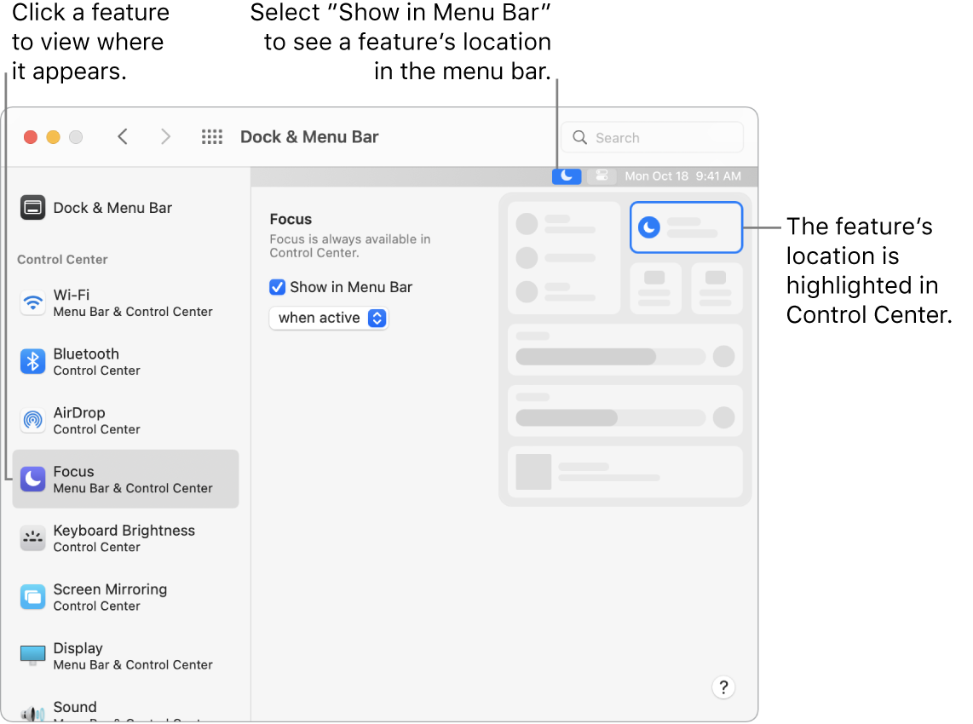973x724 pixels.
Task: Navigate back using the left chevron
Action: click(x=123, y=136)
